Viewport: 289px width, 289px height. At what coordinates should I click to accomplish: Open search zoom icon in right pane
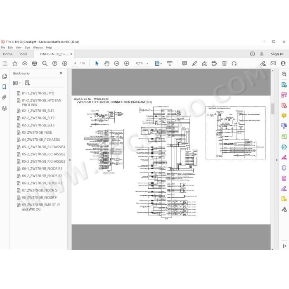(284, 74)
